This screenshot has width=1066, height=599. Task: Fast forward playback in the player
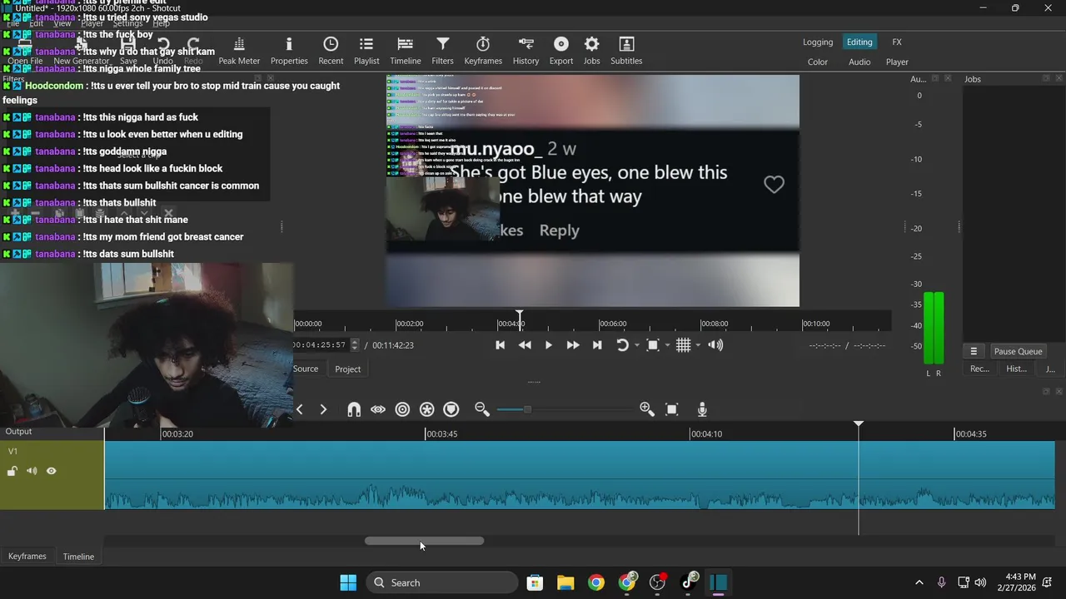(573, 345)
